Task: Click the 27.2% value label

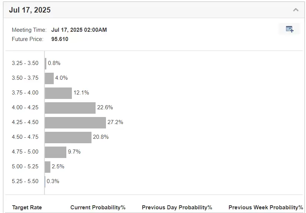Action: 115,122
